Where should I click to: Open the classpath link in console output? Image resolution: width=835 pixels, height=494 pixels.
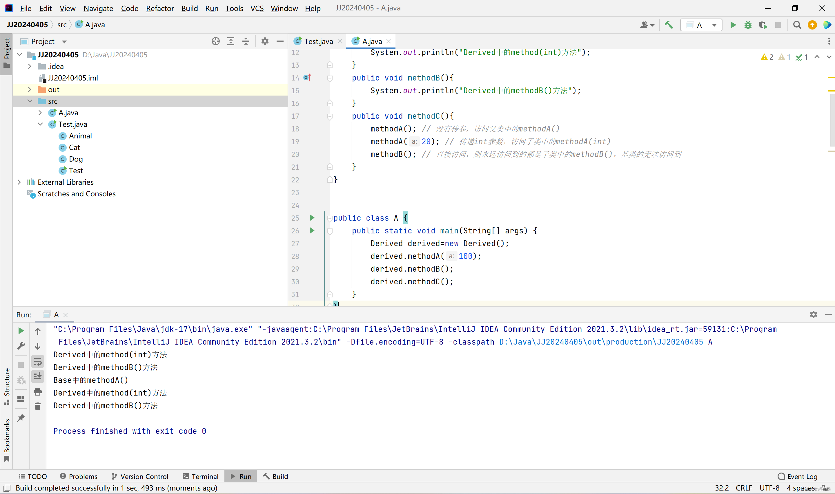pos(601,342)
